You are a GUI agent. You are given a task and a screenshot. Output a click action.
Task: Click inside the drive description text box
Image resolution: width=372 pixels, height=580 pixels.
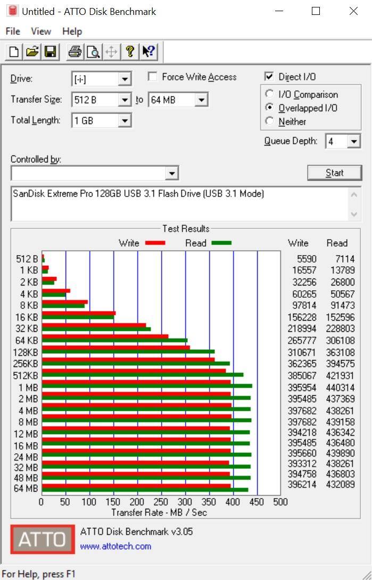point(180,204)
